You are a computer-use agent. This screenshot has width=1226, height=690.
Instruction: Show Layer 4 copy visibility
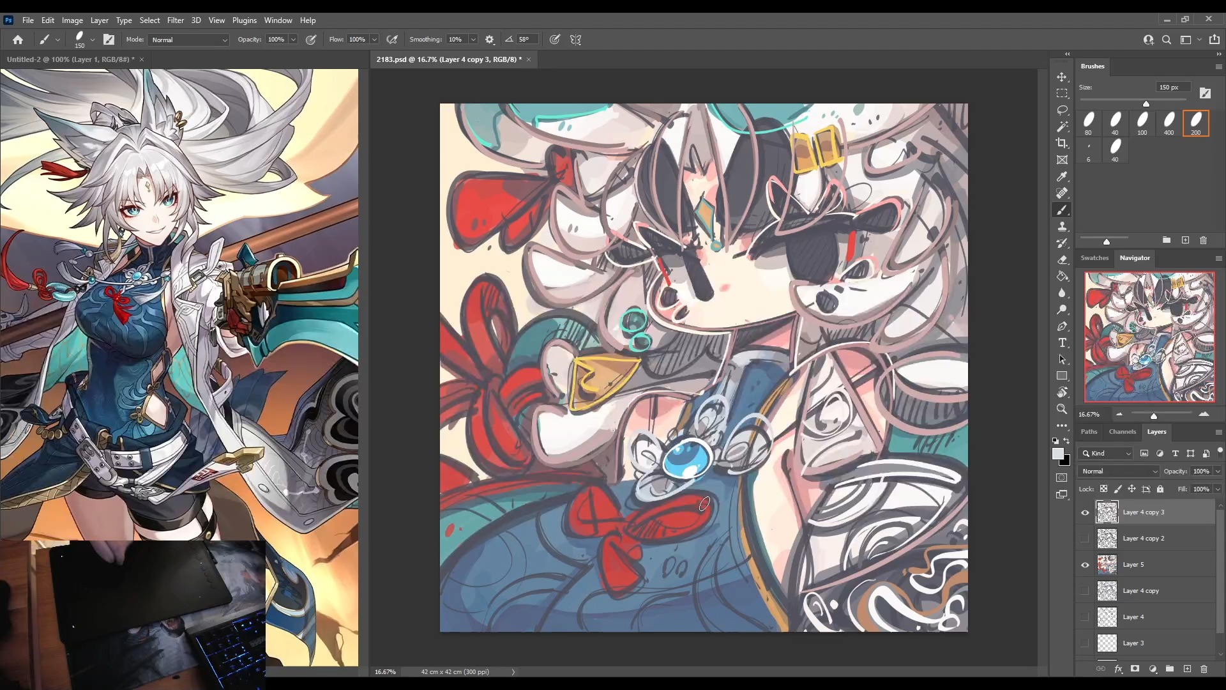coord(1085,591)
